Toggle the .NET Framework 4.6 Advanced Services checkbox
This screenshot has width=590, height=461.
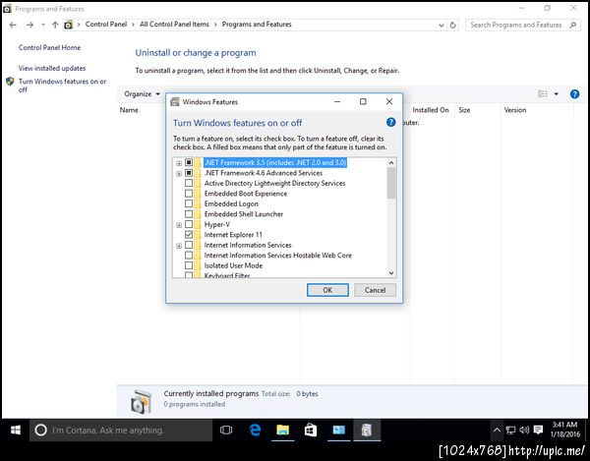pyautogui.click(x=189, y=173)
